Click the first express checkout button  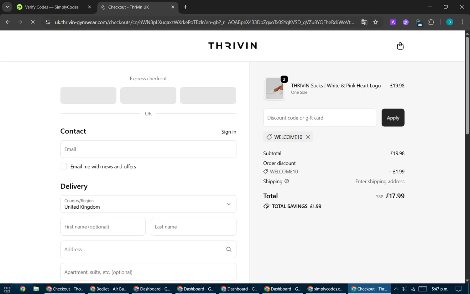pos(88,95)
